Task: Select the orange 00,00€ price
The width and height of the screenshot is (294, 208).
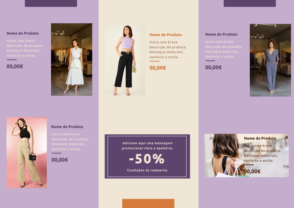Action: click(158, 68)
